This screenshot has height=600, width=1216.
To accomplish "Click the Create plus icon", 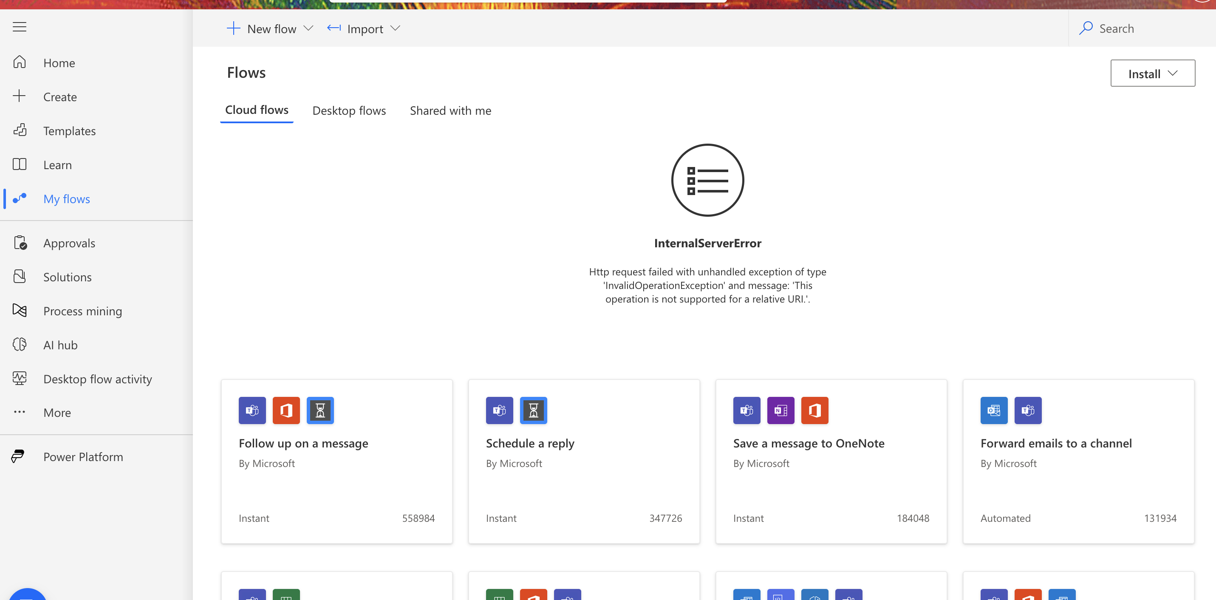I will click(x=20, y=96).
